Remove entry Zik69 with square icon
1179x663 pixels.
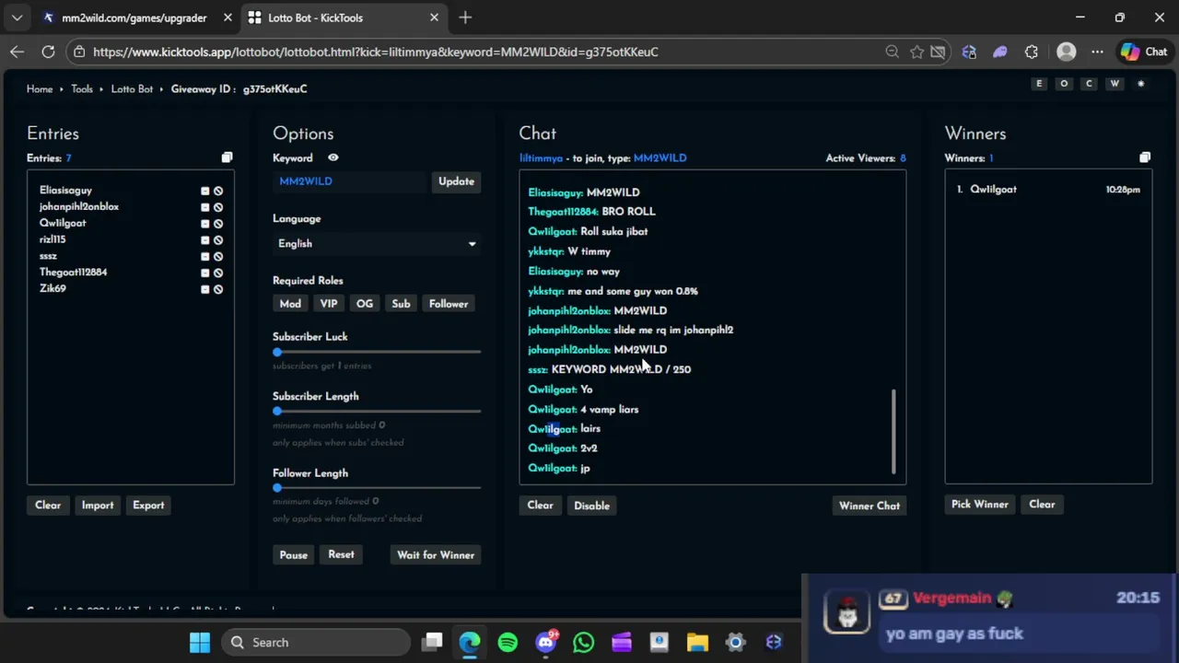(204, 289)
